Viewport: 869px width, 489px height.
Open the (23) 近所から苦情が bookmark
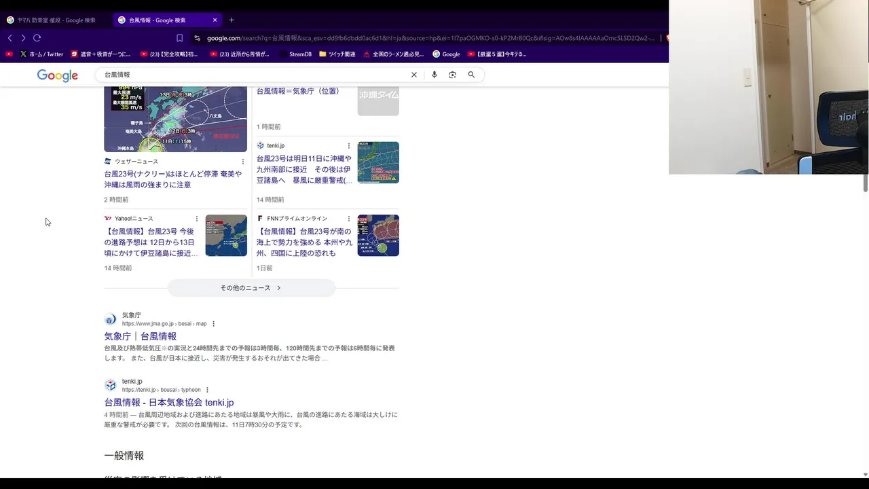(239, 54)
